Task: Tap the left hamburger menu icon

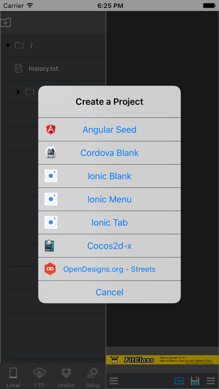Action: point(113,381)
